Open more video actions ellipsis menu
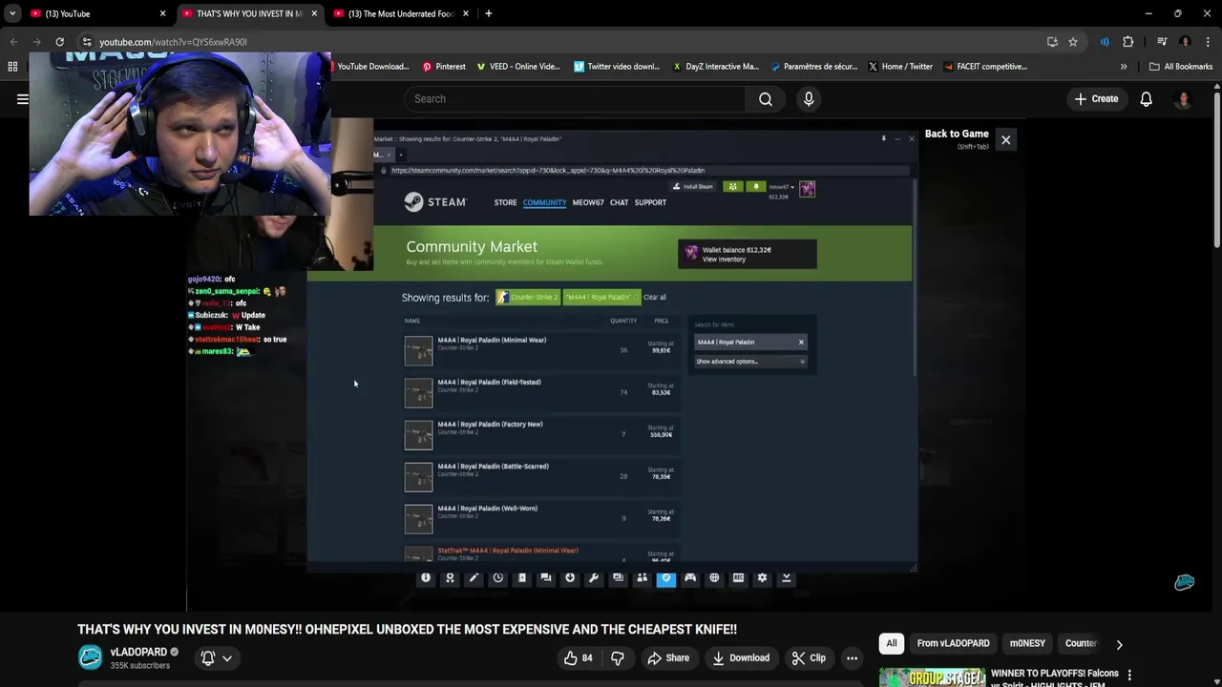 pos(852,658)
